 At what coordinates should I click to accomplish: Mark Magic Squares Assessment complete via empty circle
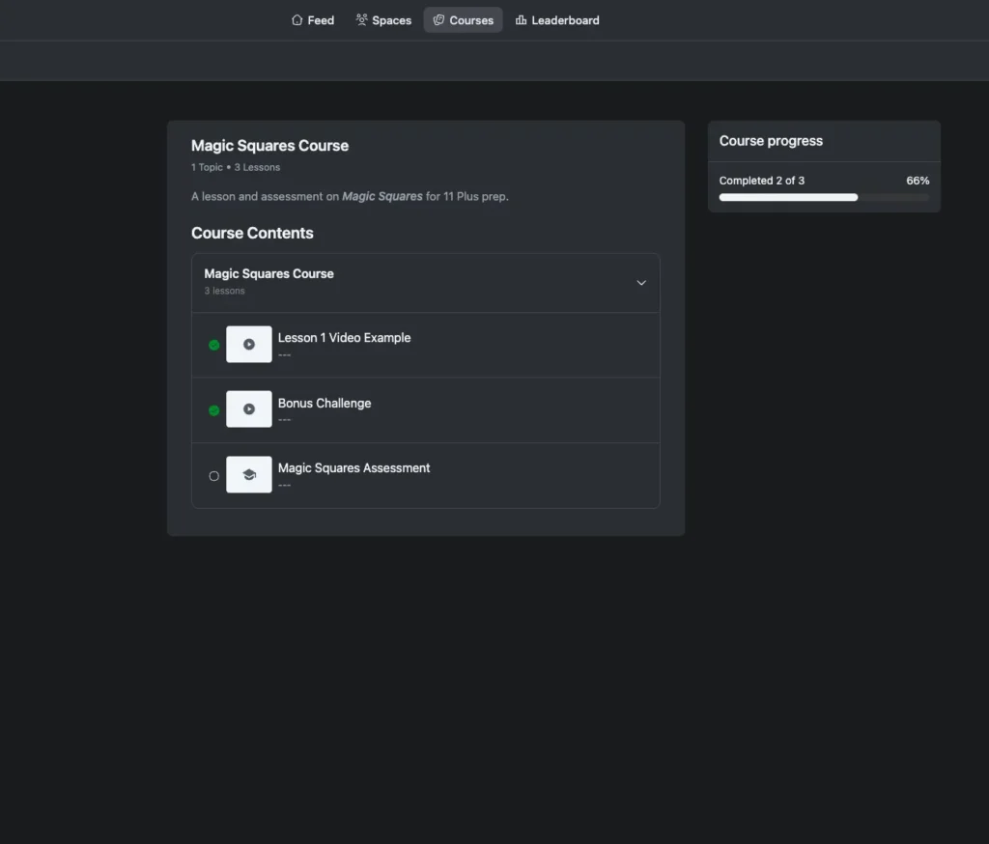click(214, 476)
